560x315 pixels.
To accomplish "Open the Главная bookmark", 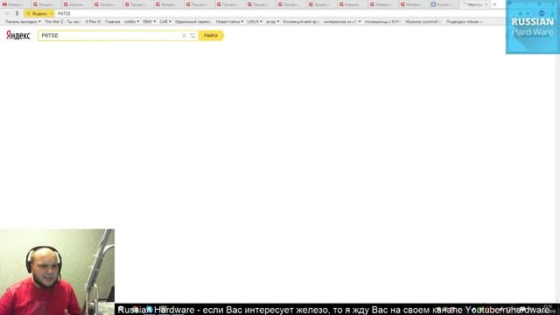I will (113, 22).
